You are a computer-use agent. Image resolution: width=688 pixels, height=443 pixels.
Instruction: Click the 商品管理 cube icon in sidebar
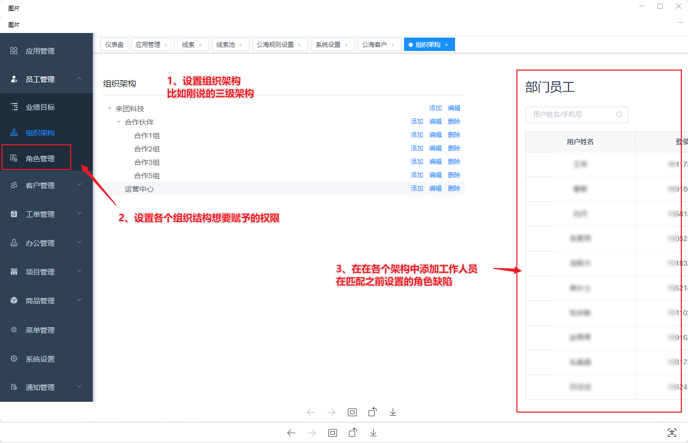[14, 300]
